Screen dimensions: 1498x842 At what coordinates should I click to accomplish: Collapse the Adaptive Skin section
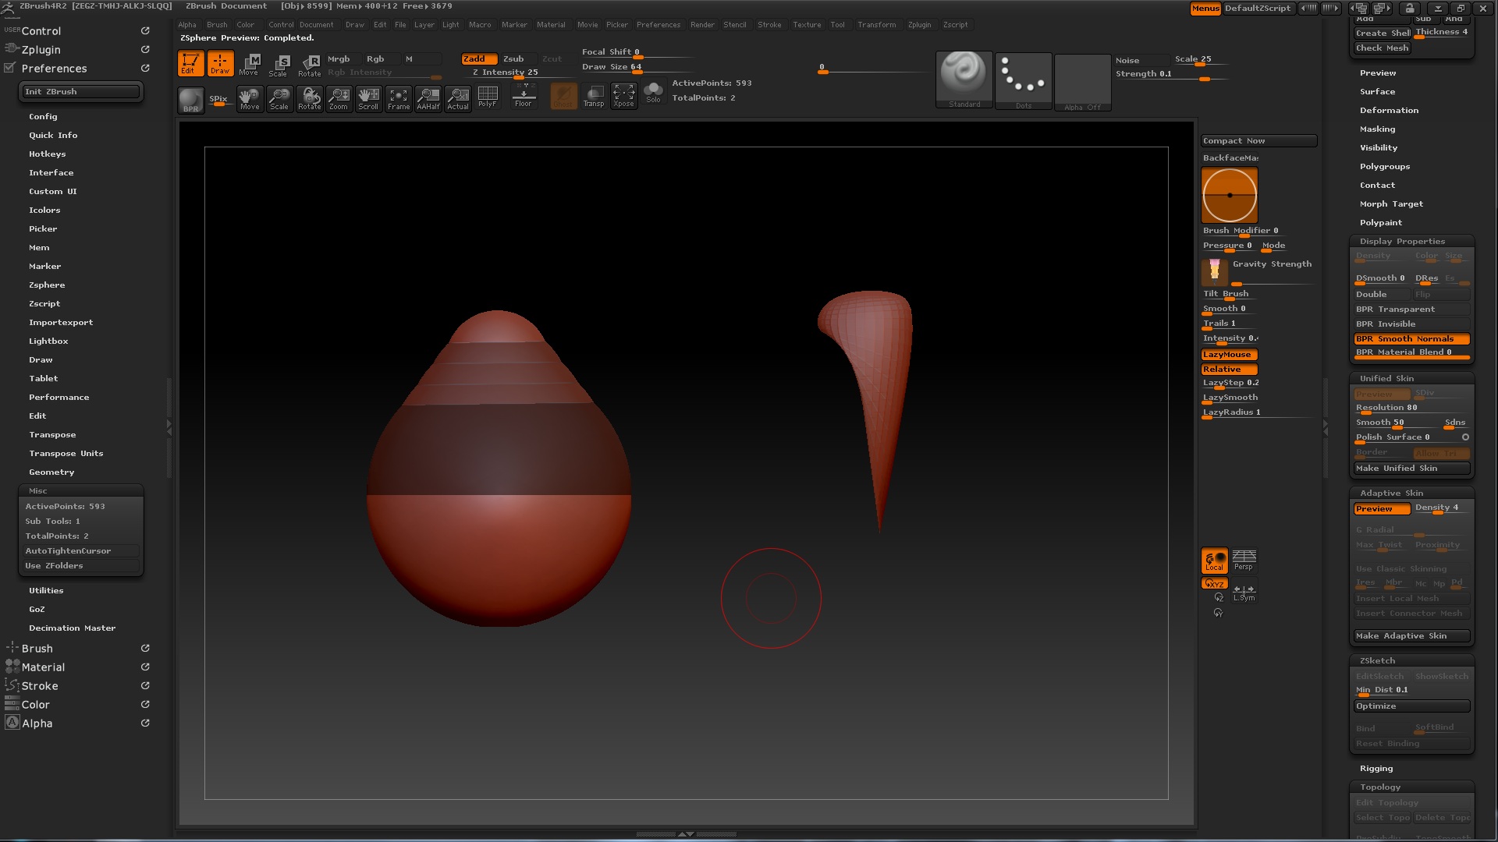pos(1391,494)
